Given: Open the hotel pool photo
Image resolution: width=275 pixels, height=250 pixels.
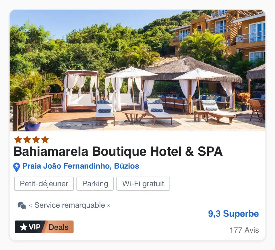Looking at the screenshot, I should (x=137, y=71).
